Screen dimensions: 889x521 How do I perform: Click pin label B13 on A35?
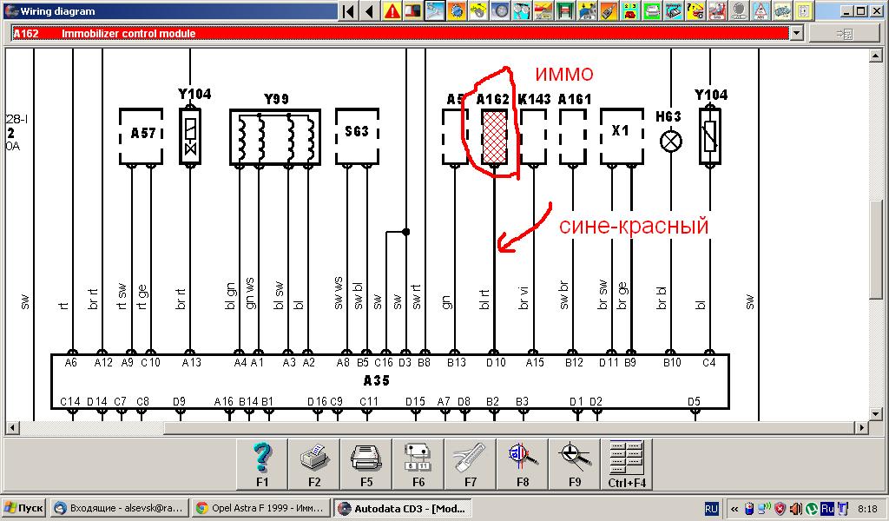[457, 362]
